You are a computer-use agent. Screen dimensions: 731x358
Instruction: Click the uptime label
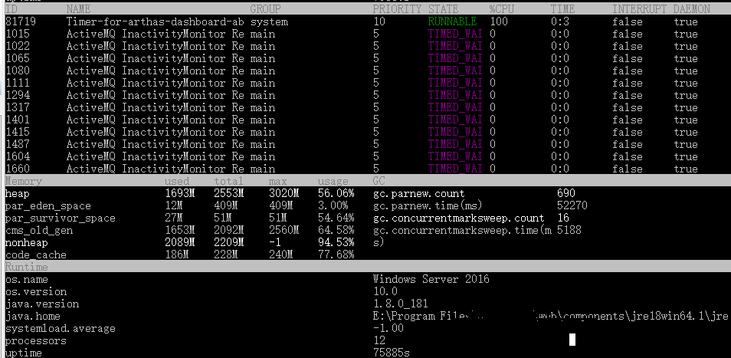click(x=23, y=353)
